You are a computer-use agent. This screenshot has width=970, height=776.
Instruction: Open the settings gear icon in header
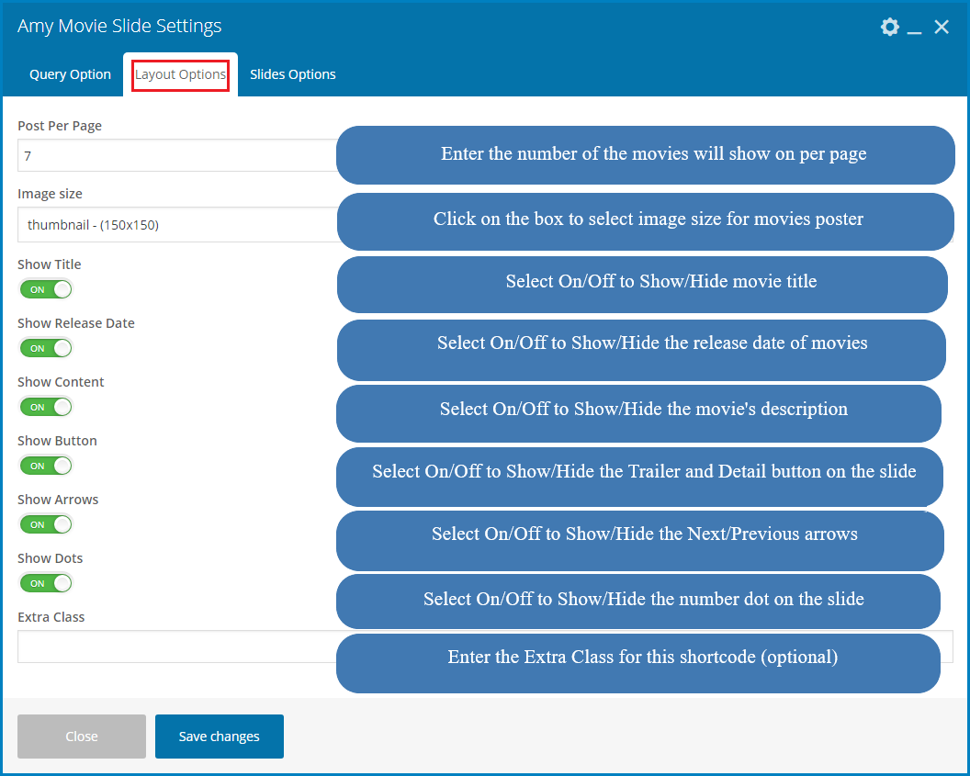pyautogui.click(x=889, y=28)
